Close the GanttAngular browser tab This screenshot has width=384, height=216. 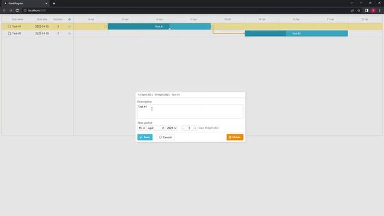(x=46, y=4)
